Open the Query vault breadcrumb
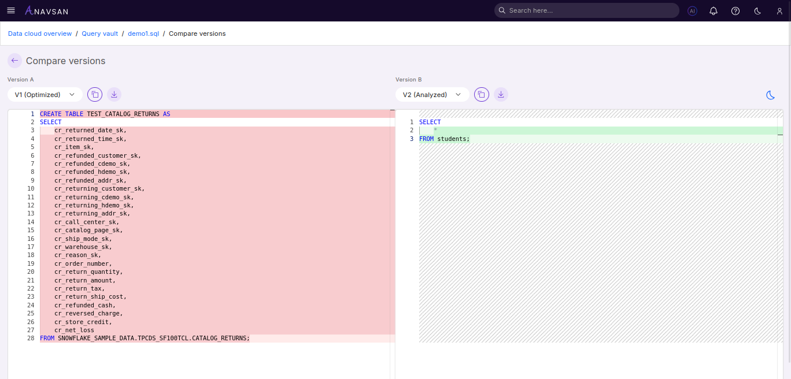The image size is (791, 379). (99, 34)
